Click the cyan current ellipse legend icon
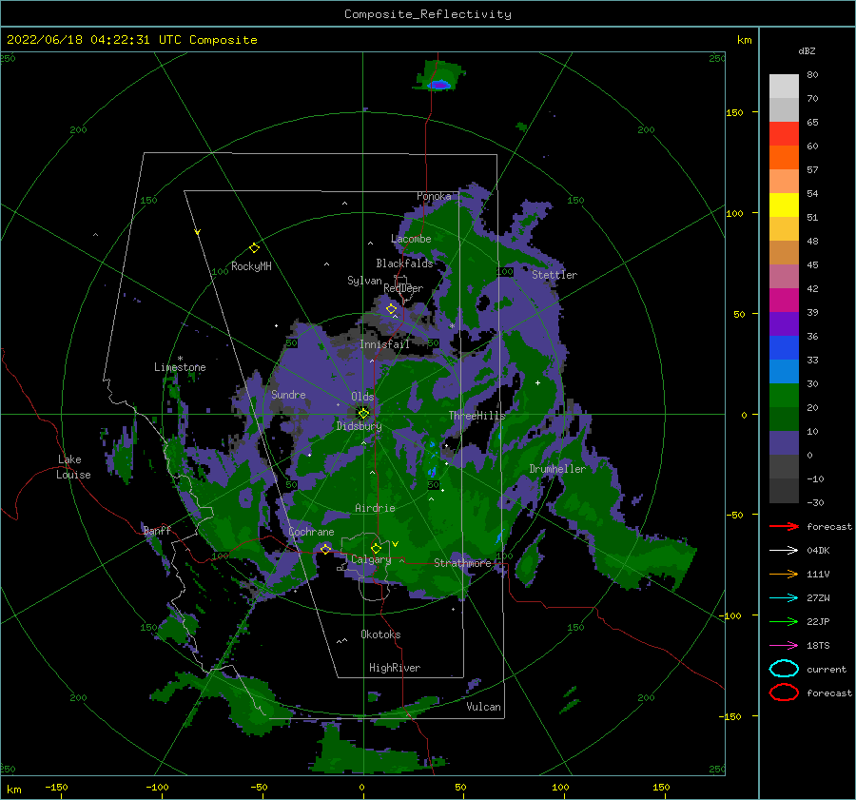 point(784,669)
